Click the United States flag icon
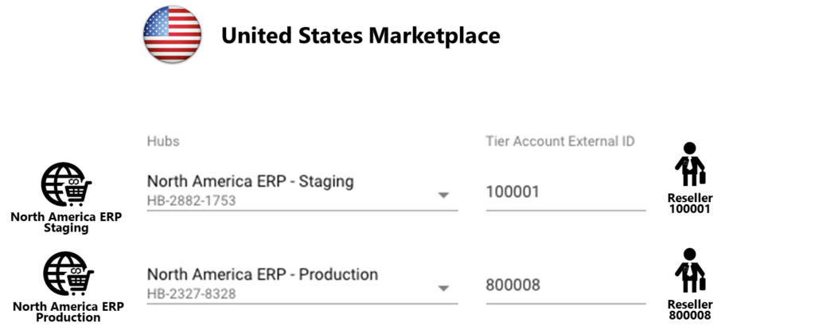Image resolution: width=815 pixels, height=334 pixels. tap(172, 35)
